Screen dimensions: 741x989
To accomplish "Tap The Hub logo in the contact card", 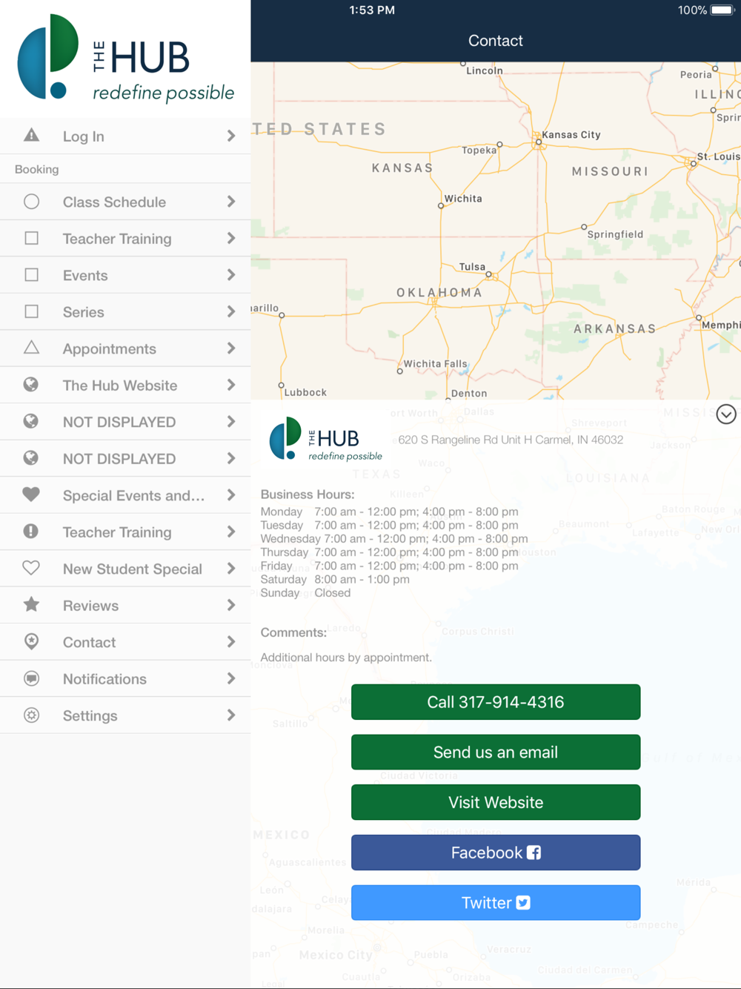I will click(325, 439).
